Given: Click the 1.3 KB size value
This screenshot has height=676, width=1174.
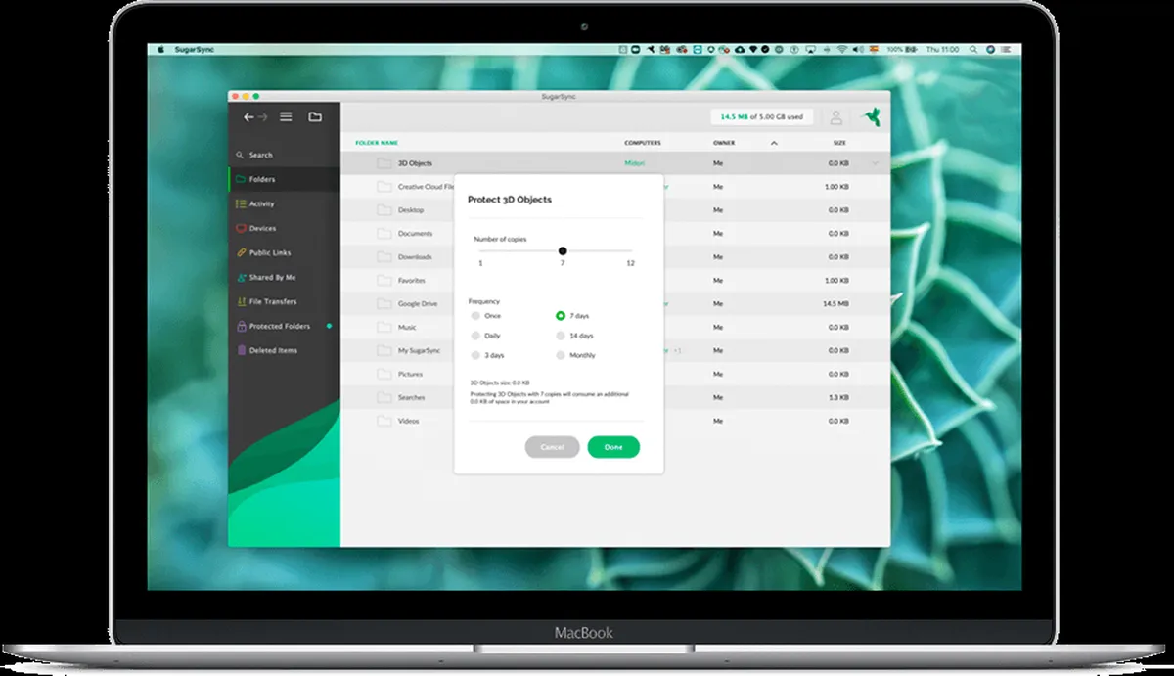Looking at the screenshot, I should (838, 397).
